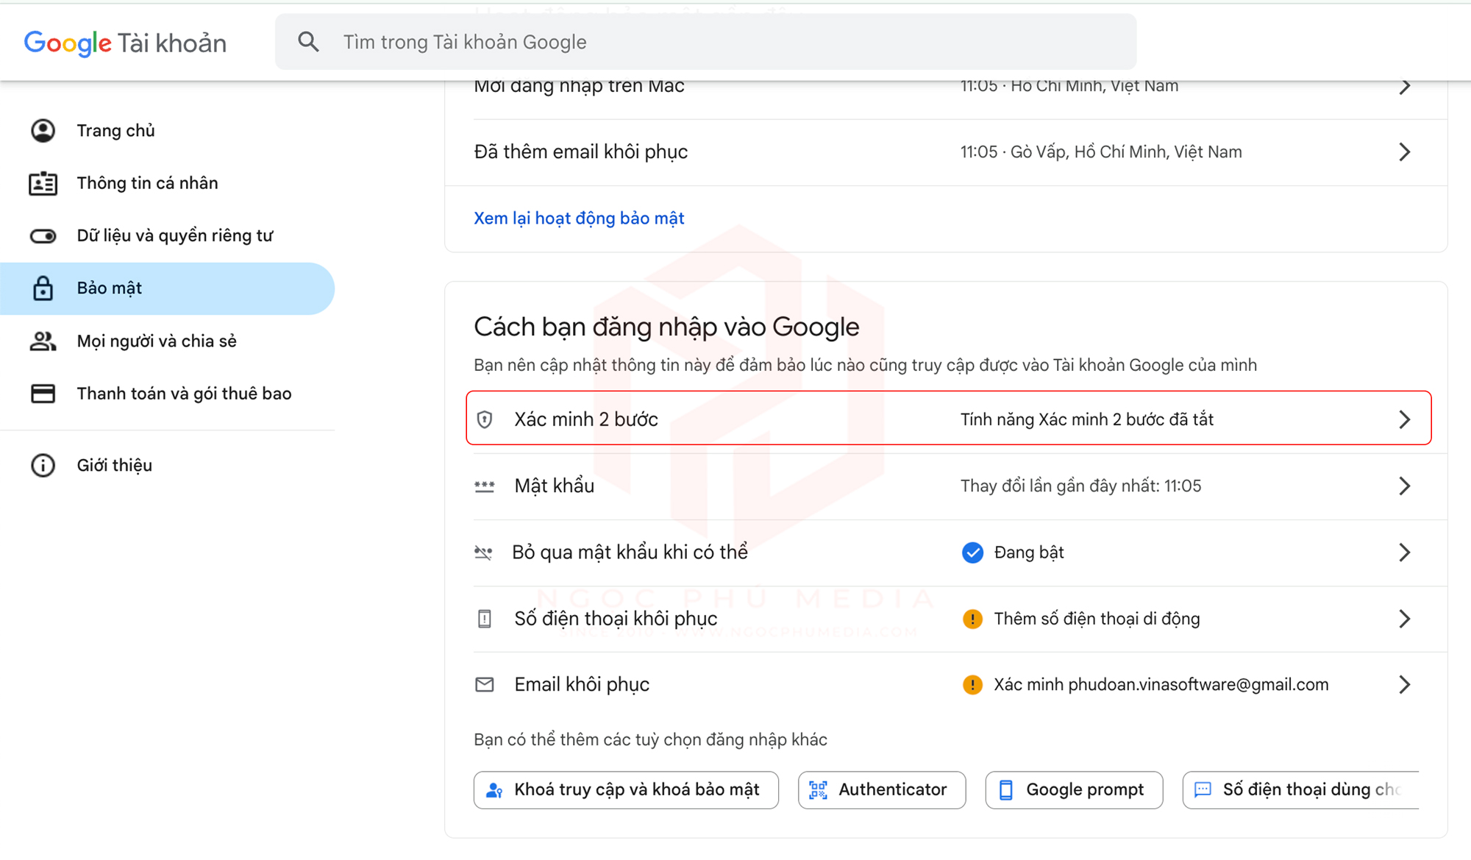Click the Authenticator button
The height and width of the screenshot is (860, 1471).
pos(882,790)
